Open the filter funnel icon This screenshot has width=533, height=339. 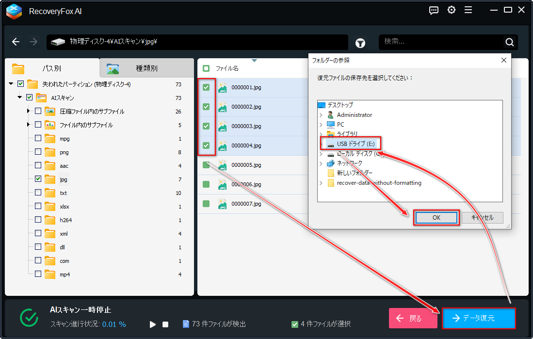(360, 43)
